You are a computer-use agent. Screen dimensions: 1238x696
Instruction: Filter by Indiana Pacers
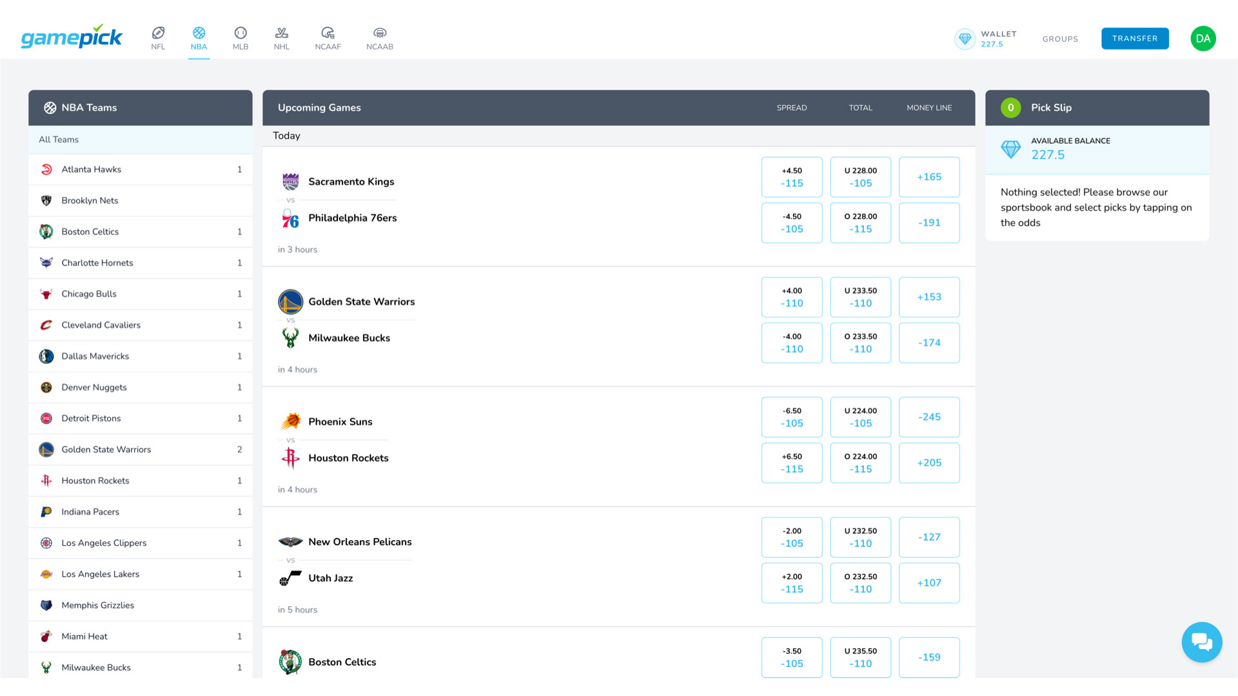pos(141,512)
